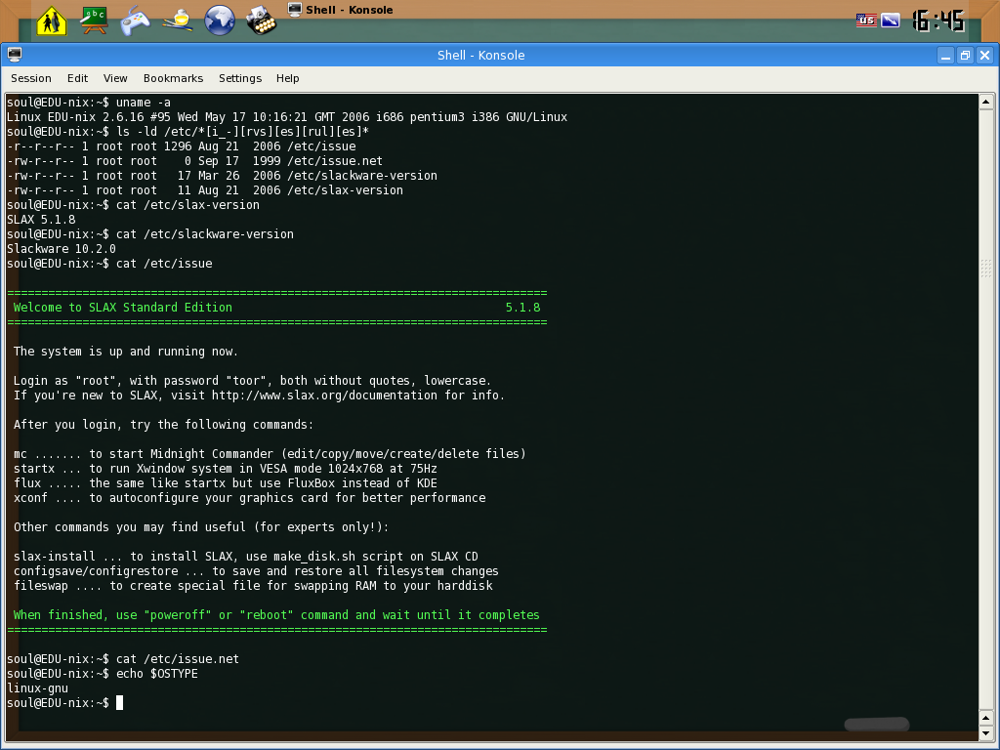The image size is (1000, 750).
Task: Click the yellow school crossing sign panel icon
Action: click(x=52, y=21)
